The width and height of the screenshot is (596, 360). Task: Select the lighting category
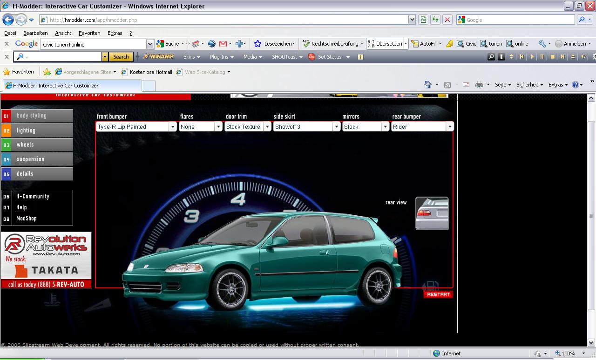pos(37,130)
